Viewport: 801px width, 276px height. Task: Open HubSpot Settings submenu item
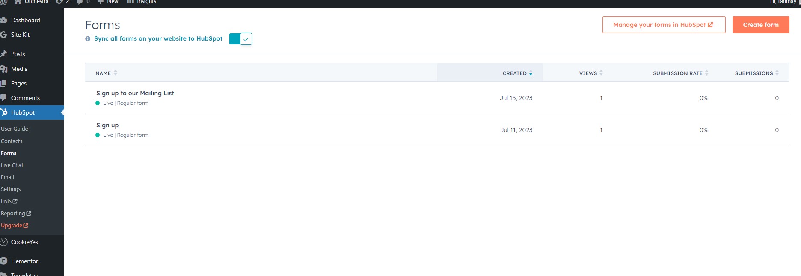(x=11, y=189)
